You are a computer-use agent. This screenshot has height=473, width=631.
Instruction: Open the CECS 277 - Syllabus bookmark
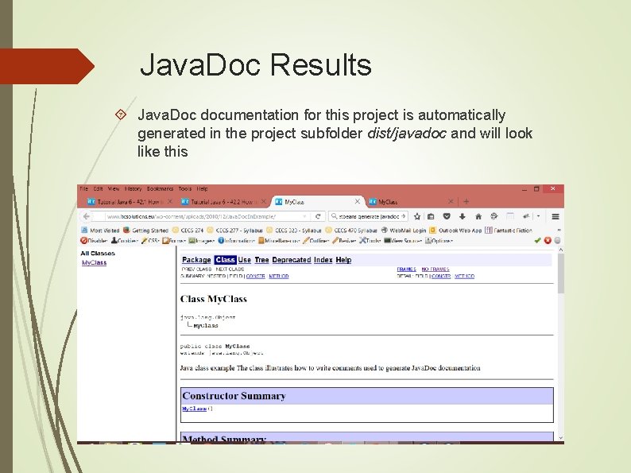[234, 231]
